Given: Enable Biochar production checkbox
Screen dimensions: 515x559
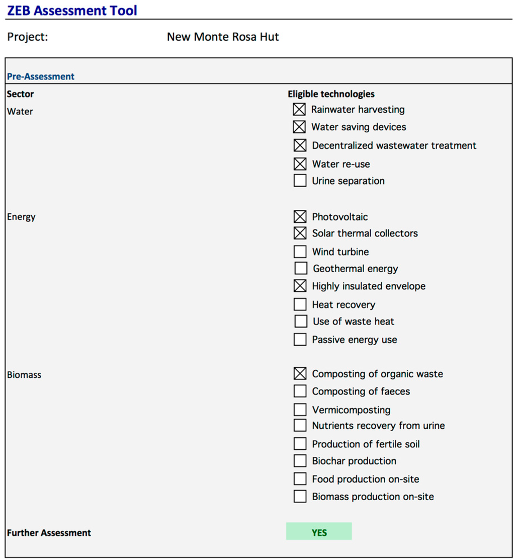Looking at the screenshot, I should pyautogui.click(x=300, y=461).
